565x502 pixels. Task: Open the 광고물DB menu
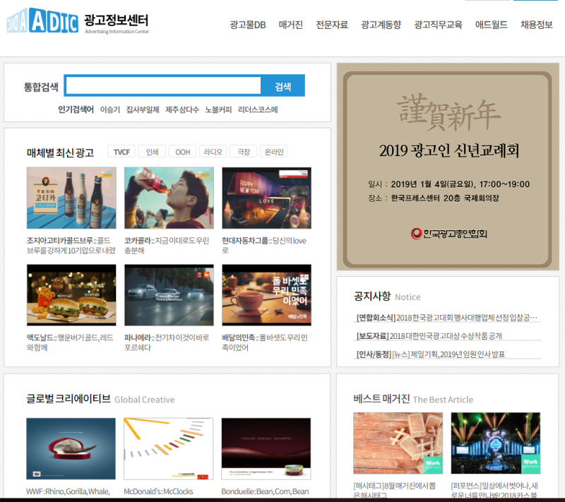(x=248, y=25)
